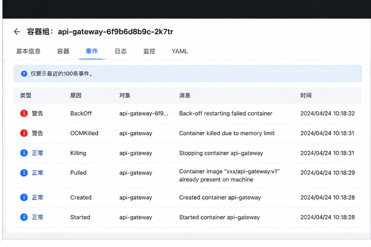371x247 pixels.
Task: Click the 正常 label in the Started row
Action: (x=38, y=217)
